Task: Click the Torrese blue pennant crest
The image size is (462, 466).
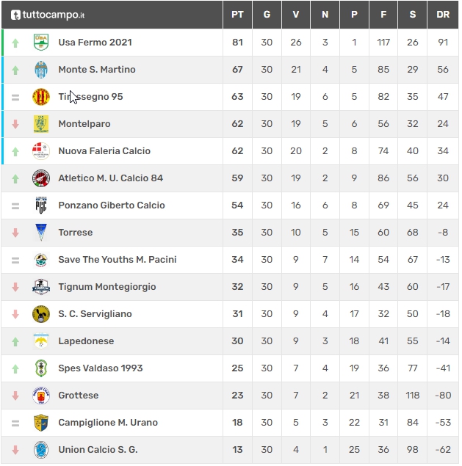Action: tap(41, 233)
